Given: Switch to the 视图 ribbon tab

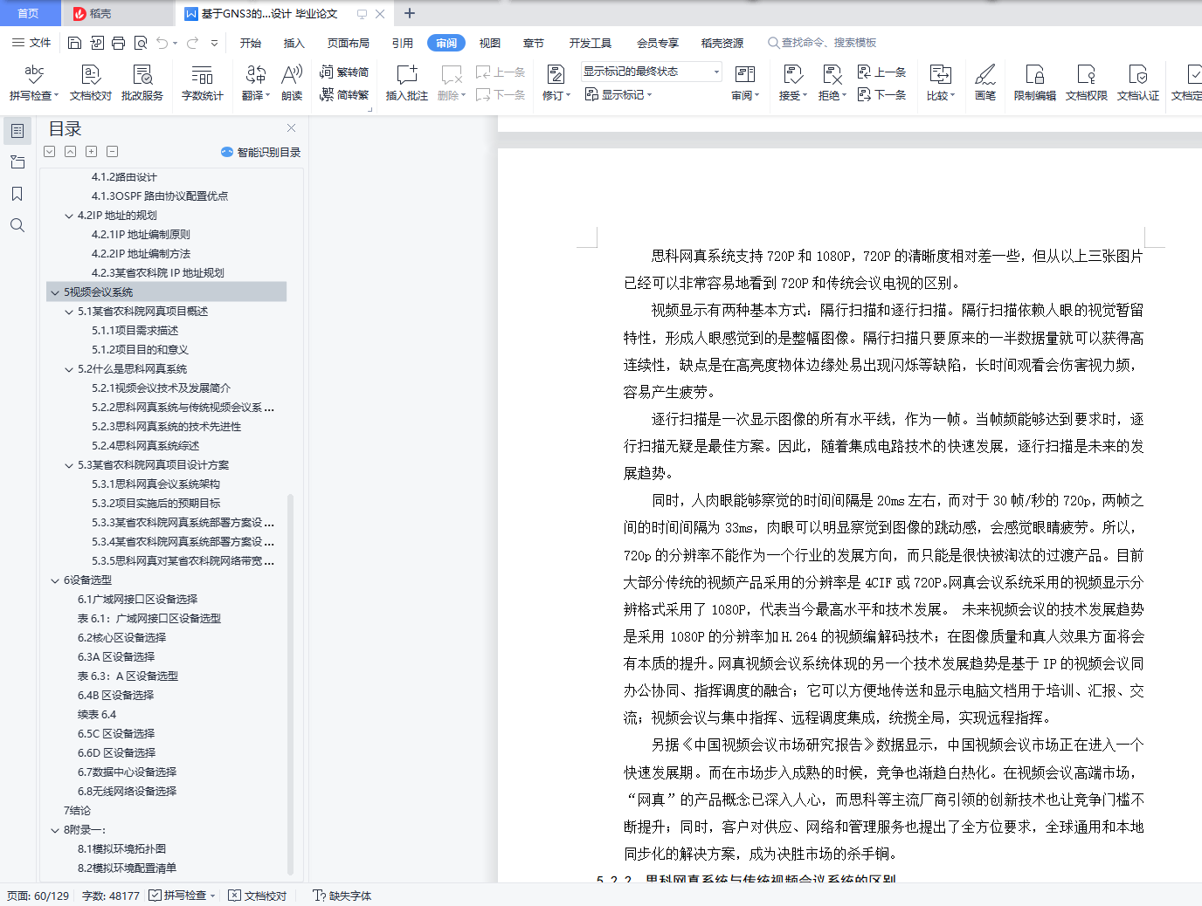Looking at the screenshot, I should pos(490,43).
